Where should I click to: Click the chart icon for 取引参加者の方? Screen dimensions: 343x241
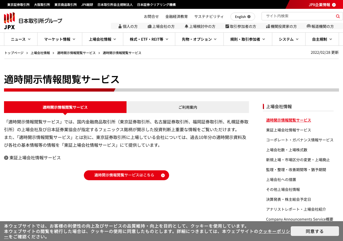(x=227, y=26)
